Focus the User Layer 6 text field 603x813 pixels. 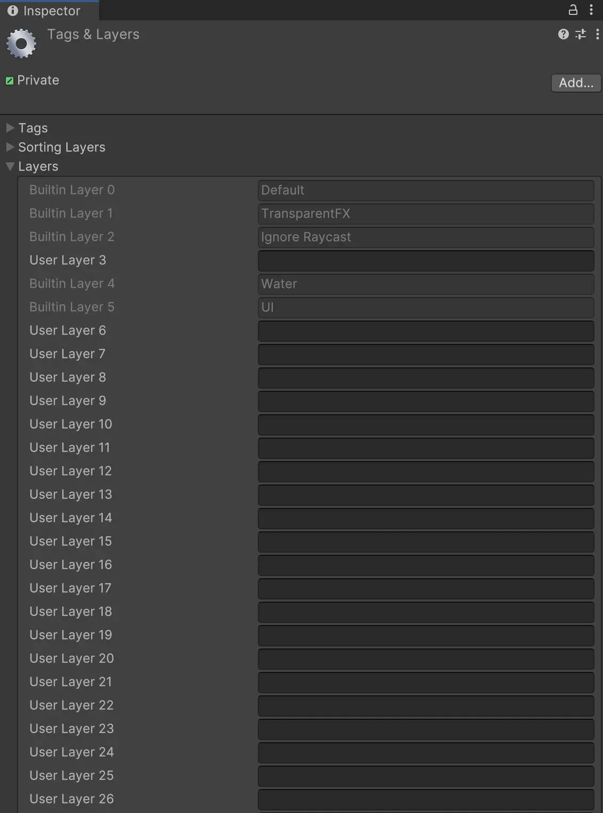[426, 331]
